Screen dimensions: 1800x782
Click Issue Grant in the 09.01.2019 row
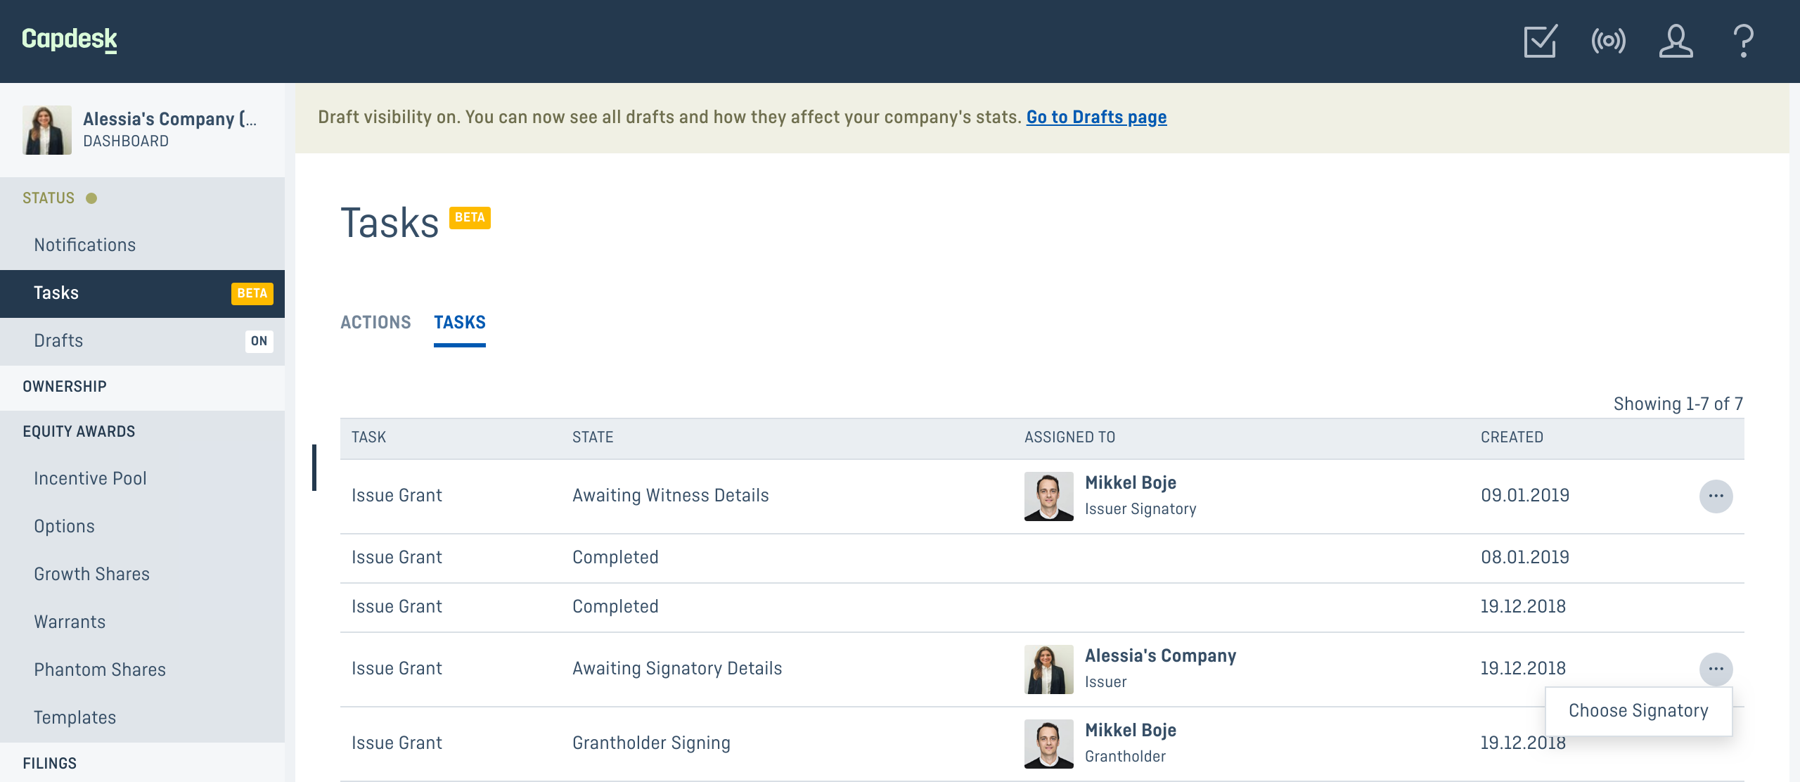(x=397, y=496)
